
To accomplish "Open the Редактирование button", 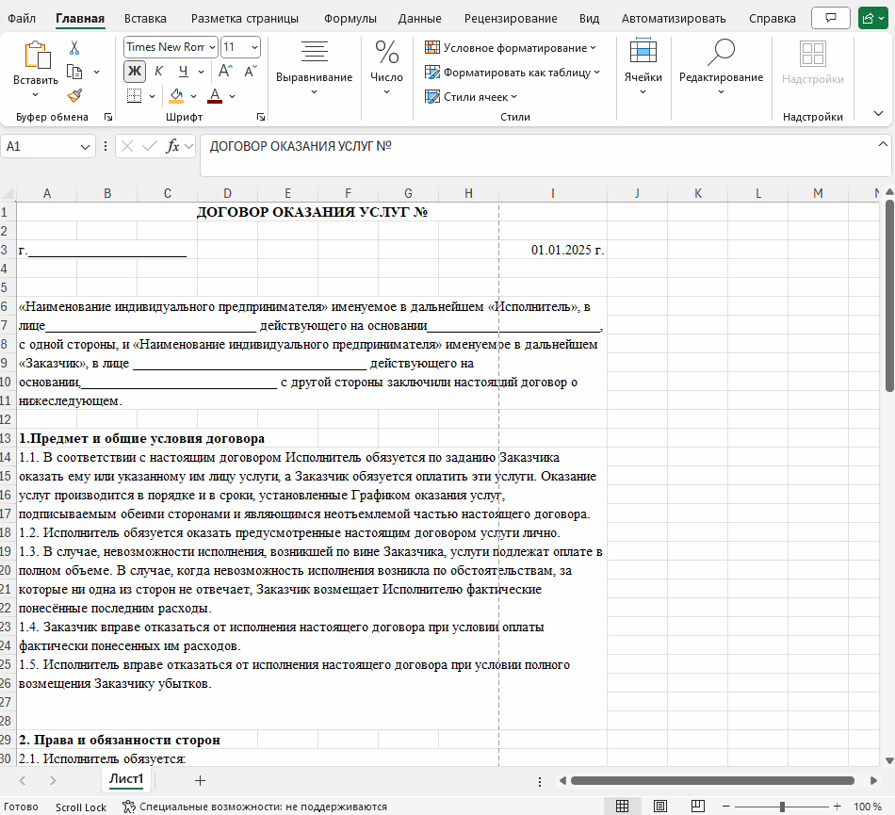I will pos(721,66).
